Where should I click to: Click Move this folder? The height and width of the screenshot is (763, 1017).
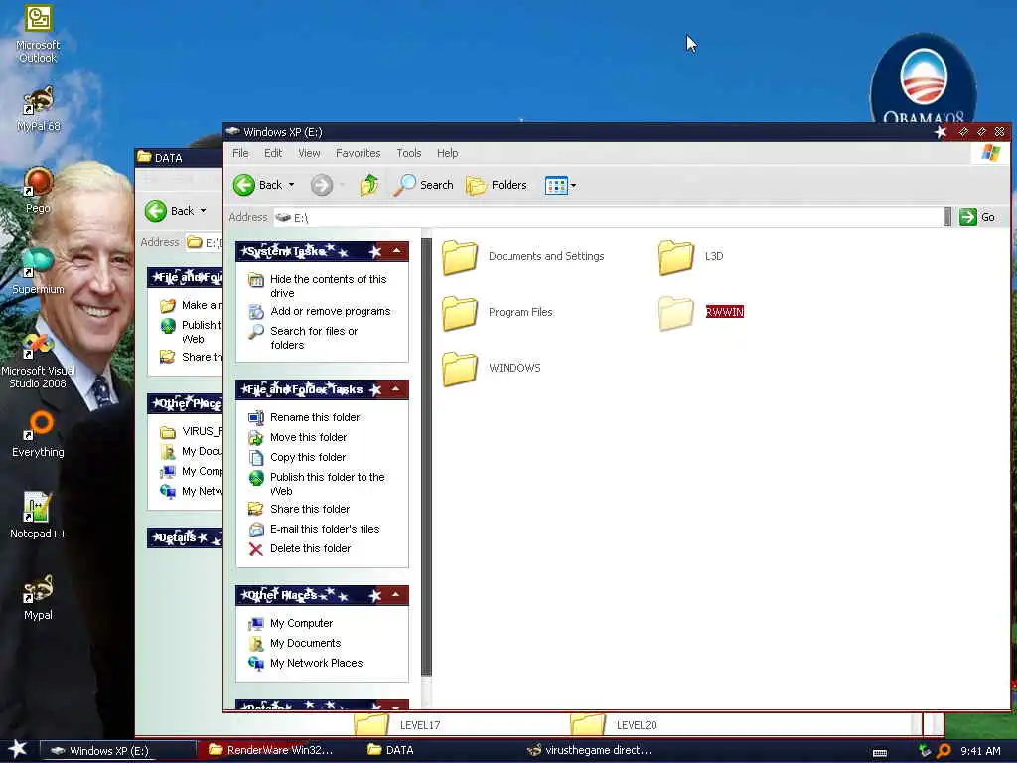tap(308, 437)
